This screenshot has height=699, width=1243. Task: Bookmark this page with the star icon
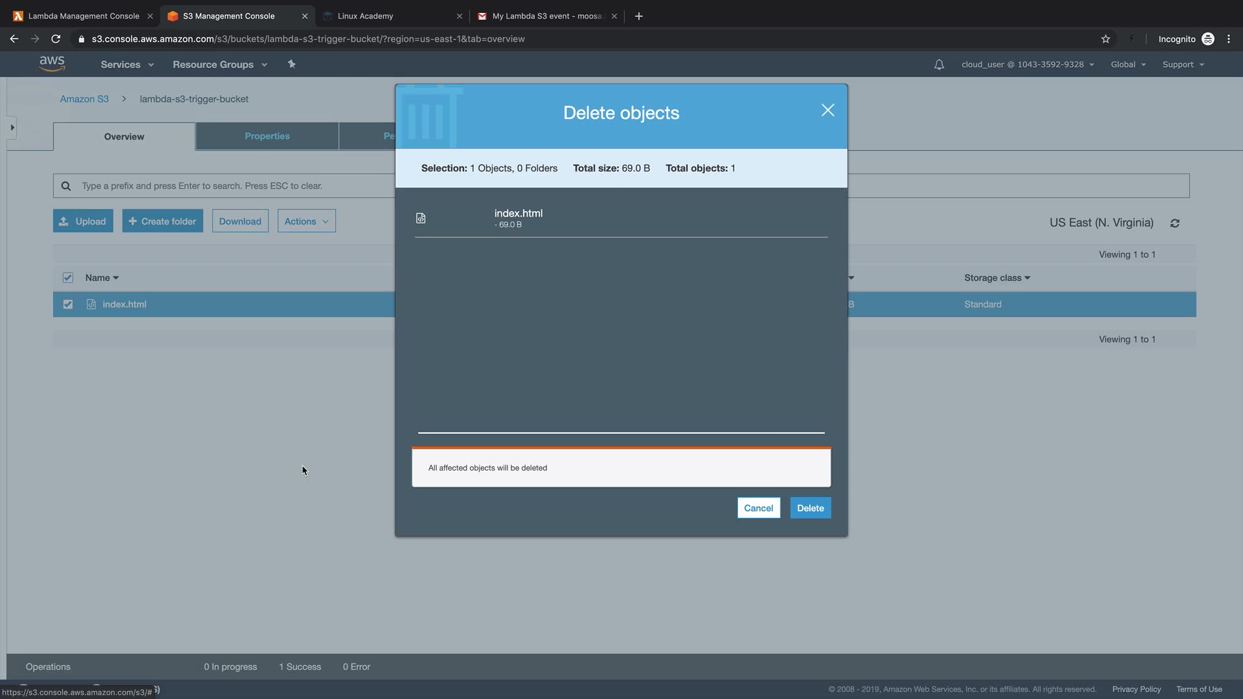[1106, 39]
